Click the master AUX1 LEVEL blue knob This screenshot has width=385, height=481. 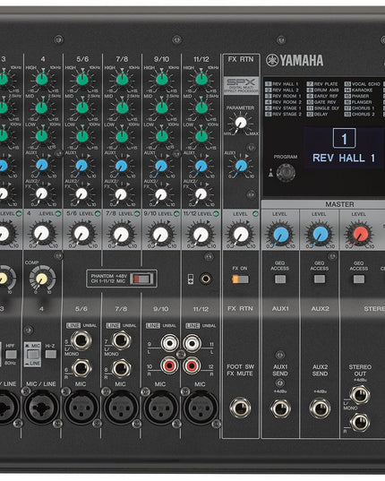(x=281, y=235)
